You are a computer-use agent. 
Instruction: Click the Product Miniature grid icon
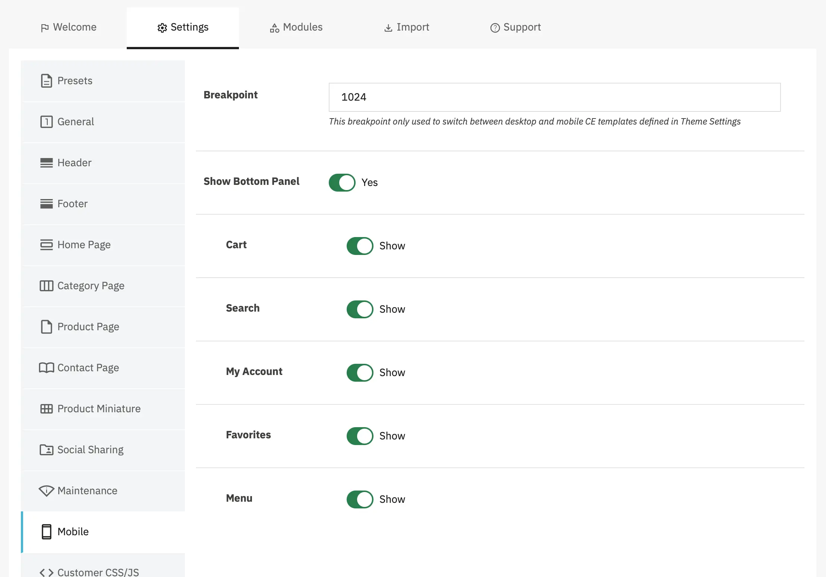(47, 409)
